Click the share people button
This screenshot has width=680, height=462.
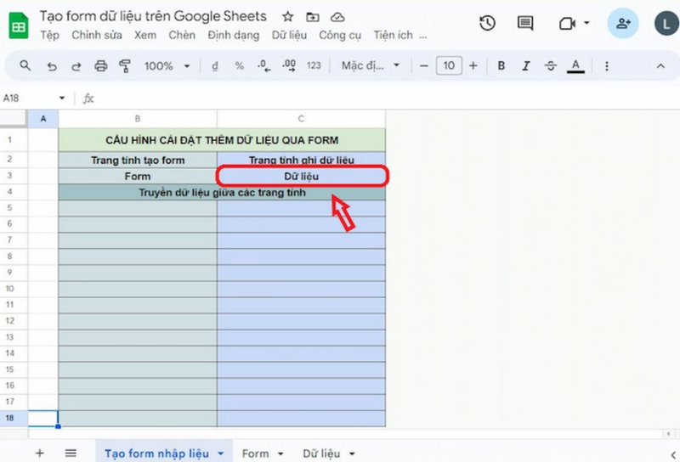pos(623,23)
